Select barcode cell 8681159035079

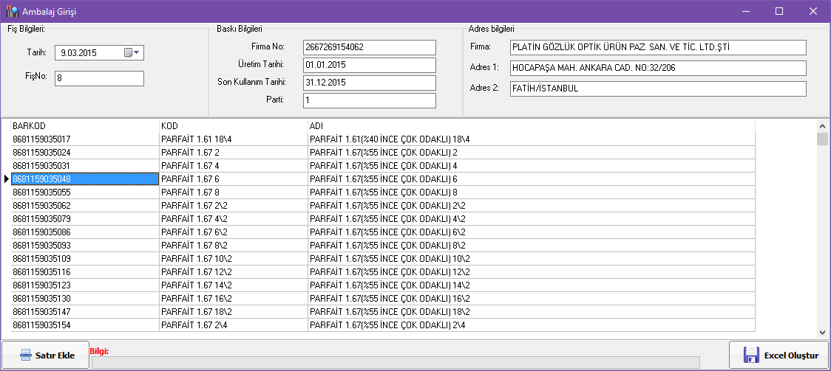point(85,219)
